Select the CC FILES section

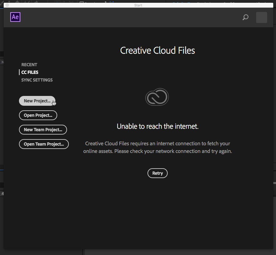[x=30, y=72]
